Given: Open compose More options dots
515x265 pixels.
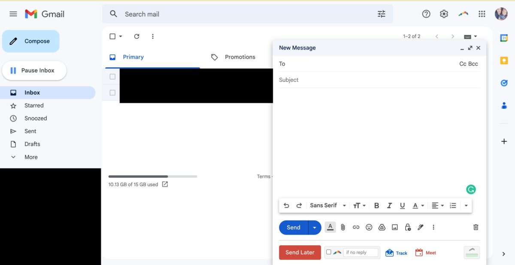Looking at the screenshot, I should [x=433, y=227].
